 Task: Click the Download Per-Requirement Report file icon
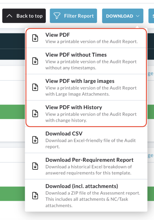(x=35, y=166)
